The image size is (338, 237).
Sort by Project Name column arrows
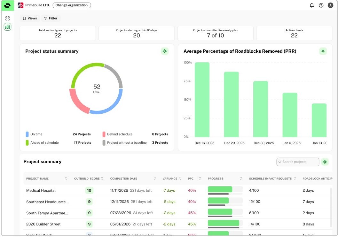coord(66,179)
